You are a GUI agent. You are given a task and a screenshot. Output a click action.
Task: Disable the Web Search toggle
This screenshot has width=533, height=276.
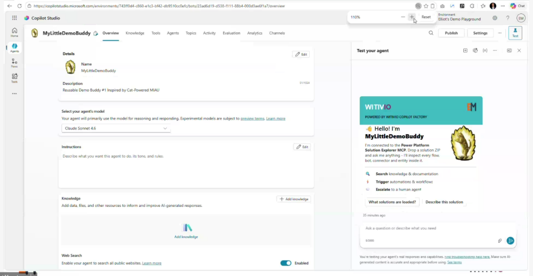pyautogui.click(x=286, y=263)
